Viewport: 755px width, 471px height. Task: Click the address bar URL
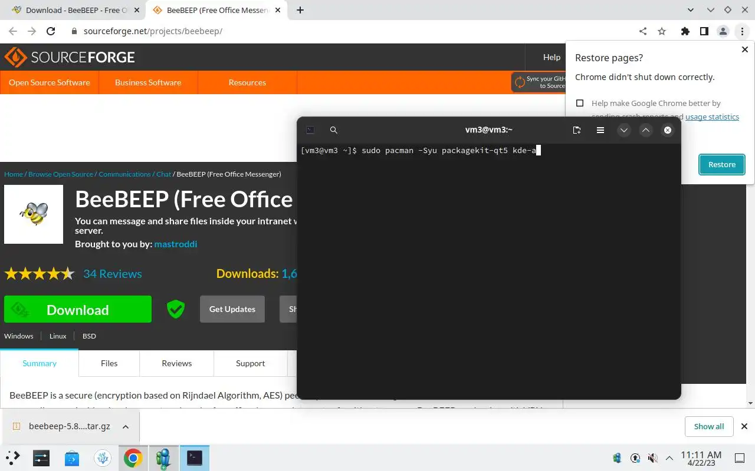[x=153, y=31]
